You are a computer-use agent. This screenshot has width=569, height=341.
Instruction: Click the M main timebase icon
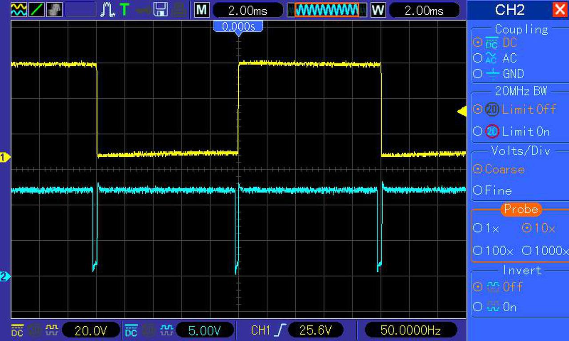pos(202,10)
